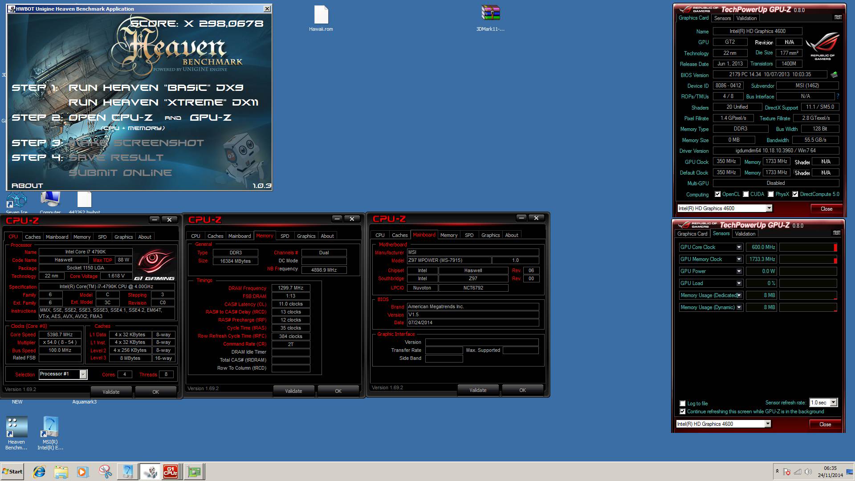Switch to Sensors tab in top GPU-Z window
The image size is (855, 481).
pos(722,18)
